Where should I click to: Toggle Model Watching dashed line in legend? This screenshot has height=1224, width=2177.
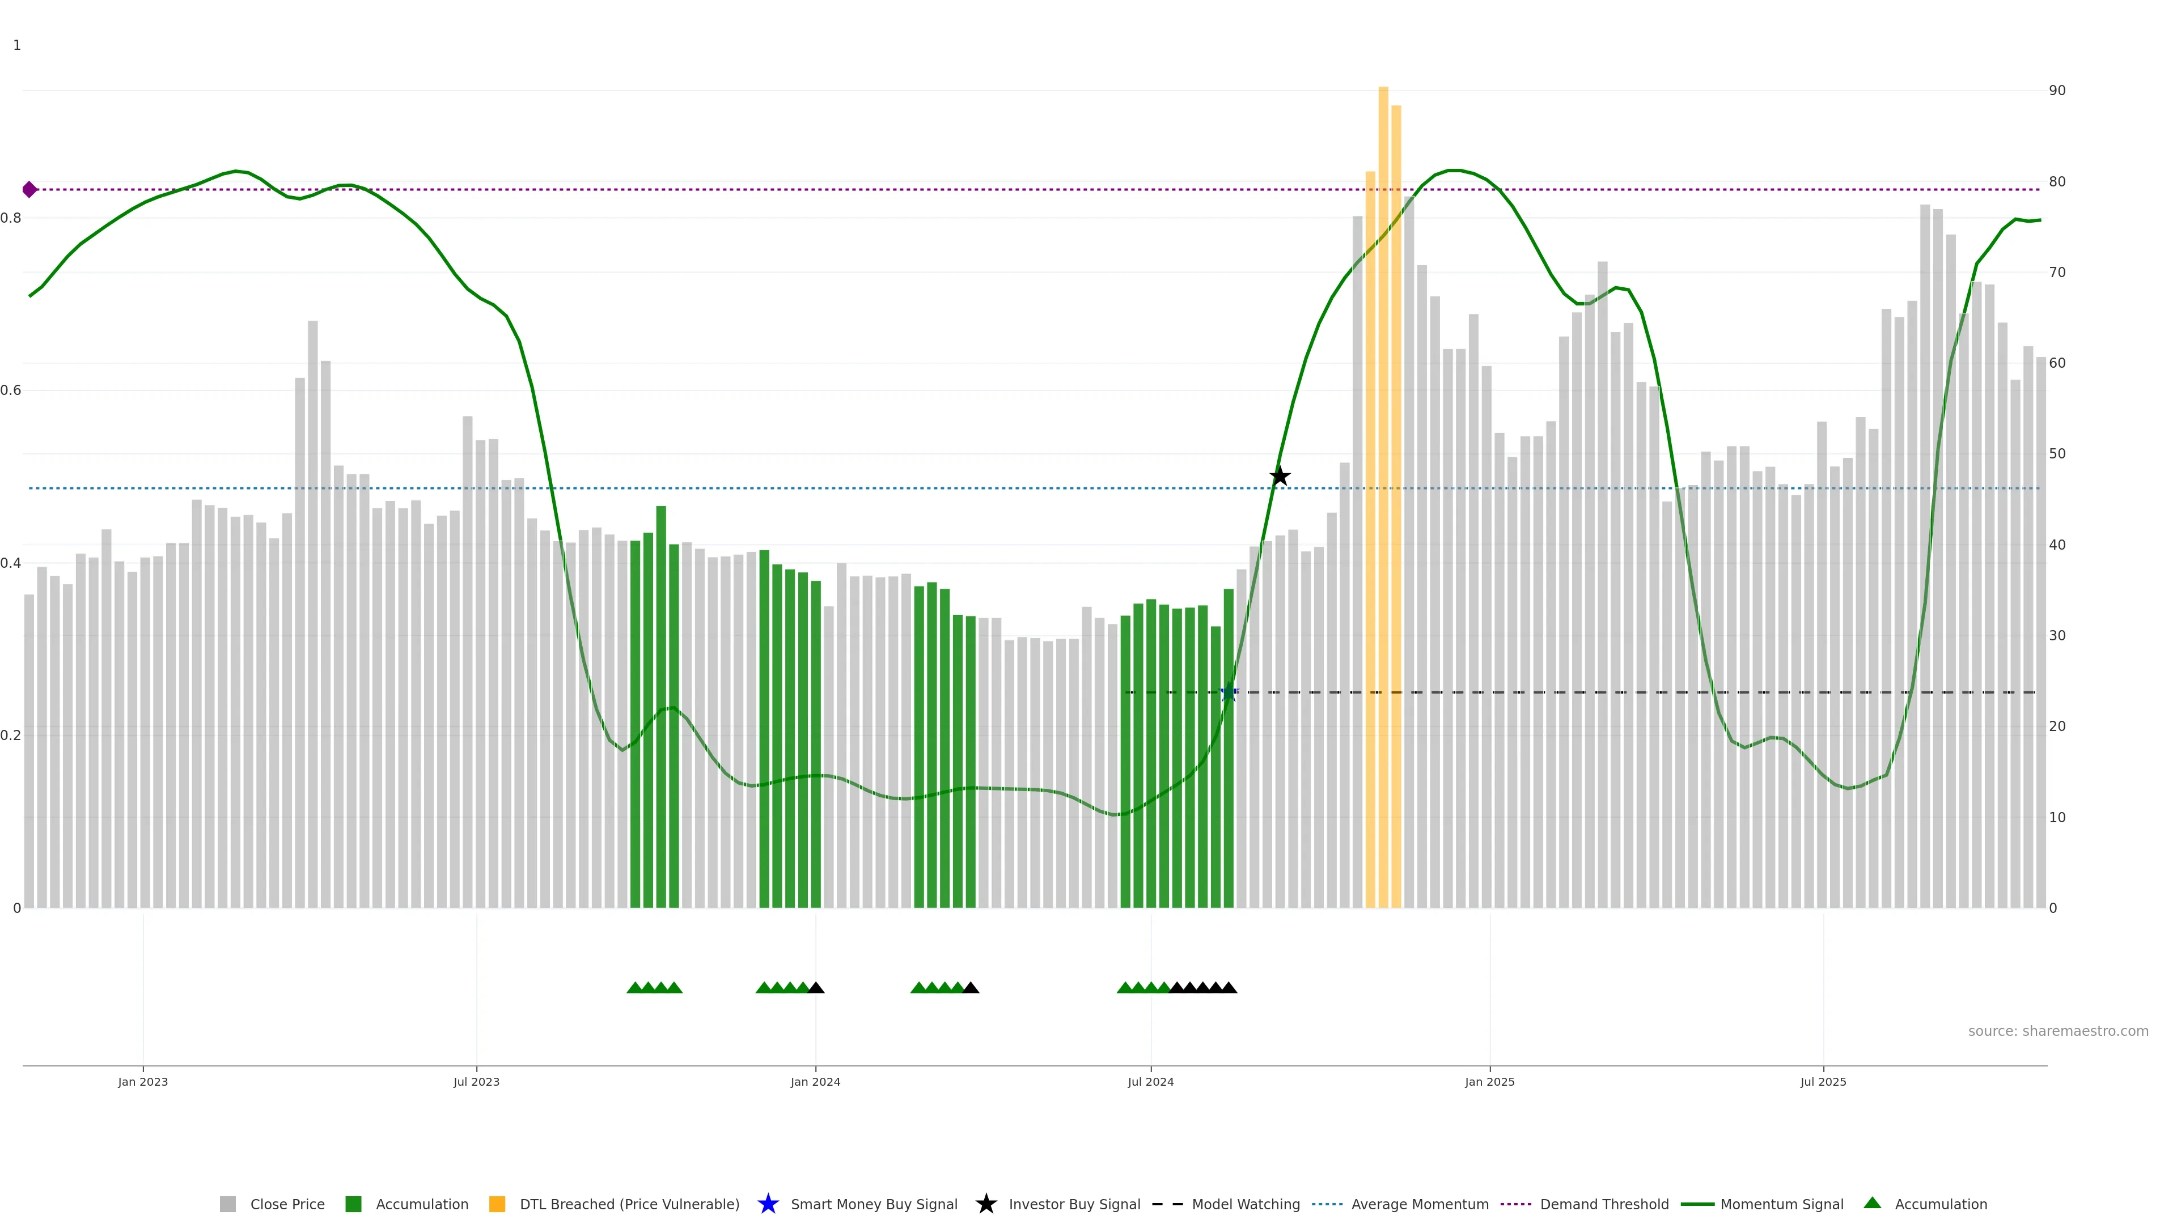pyautogui.click(x=1245, y=1205)
